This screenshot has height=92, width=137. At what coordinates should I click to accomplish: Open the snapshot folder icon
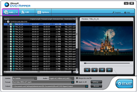[109, 70]
